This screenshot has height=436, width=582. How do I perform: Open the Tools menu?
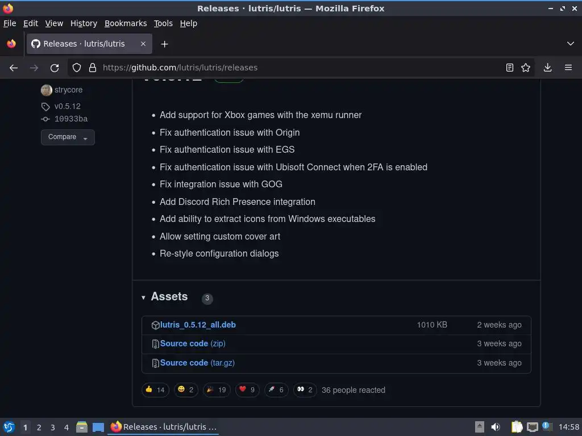click(163, 23)
